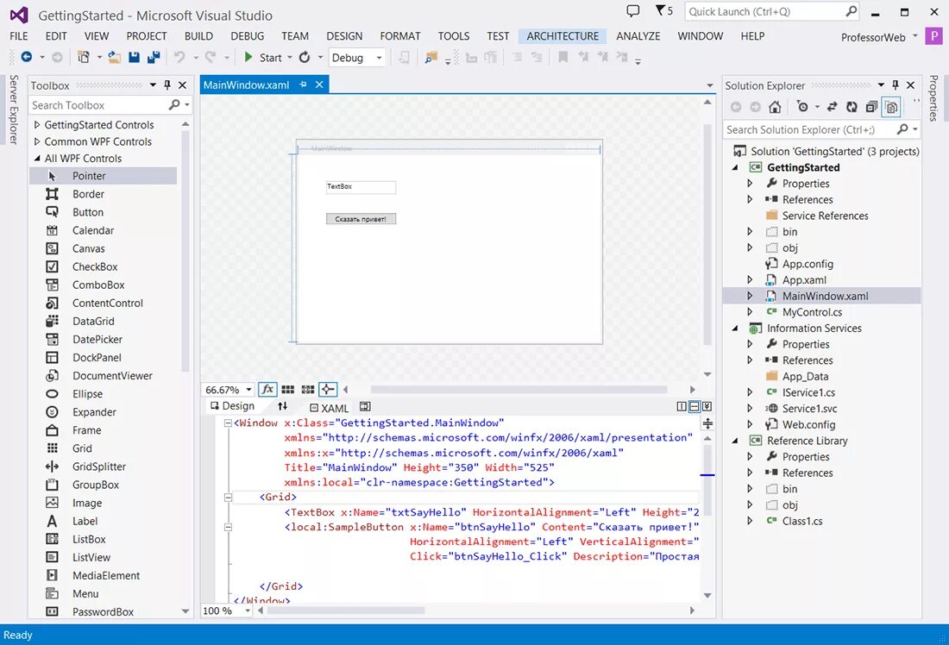Toggle snap to snaplines button
The image size is (949, 645).
coord(328,389)
